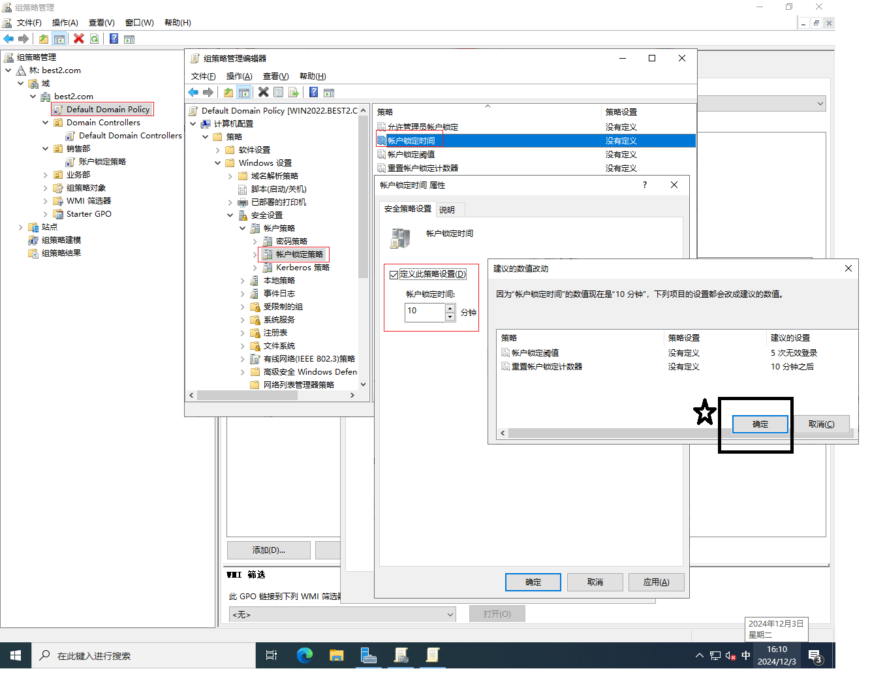Open the Windows Start menu
The height and width of the screenshot is (688, 870).
coord(16,655)
